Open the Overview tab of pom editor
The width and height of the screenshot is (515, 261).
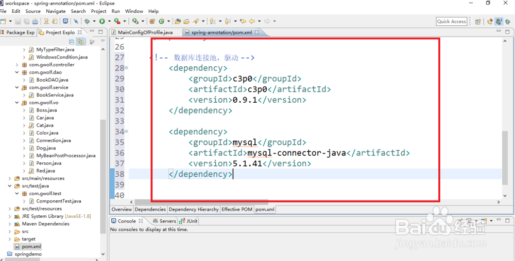pyautogui.click(x=122, y=209)
